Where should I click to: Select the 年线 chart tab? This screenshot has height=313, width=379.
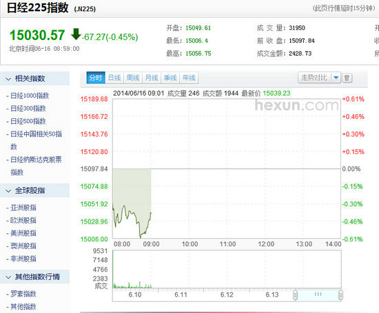coord(189,78)
